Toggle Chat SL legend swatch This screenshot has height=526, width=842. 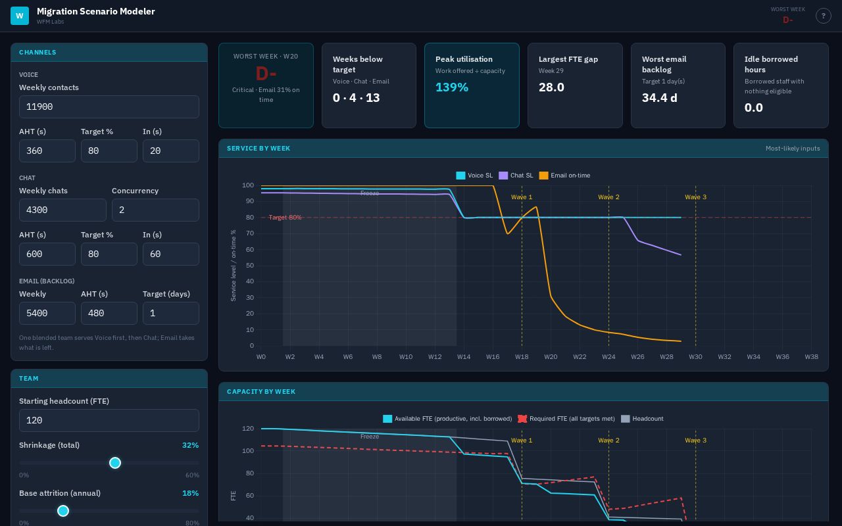pos(503,176)
